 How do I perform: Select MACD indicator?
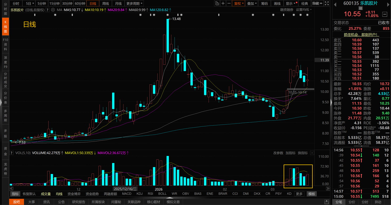coord(127,194)
